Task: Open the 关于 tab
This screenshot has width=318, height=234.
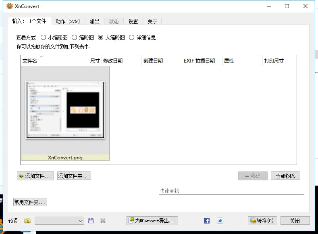Action: point(152,21)
